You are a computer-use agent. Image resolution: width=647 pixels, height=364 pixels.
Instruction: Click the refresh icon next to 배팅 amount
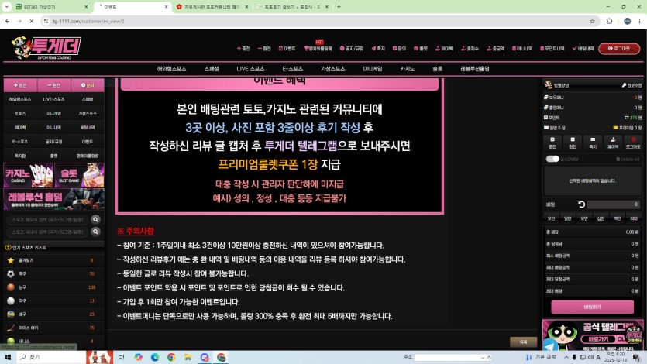(x=581, y=204)
